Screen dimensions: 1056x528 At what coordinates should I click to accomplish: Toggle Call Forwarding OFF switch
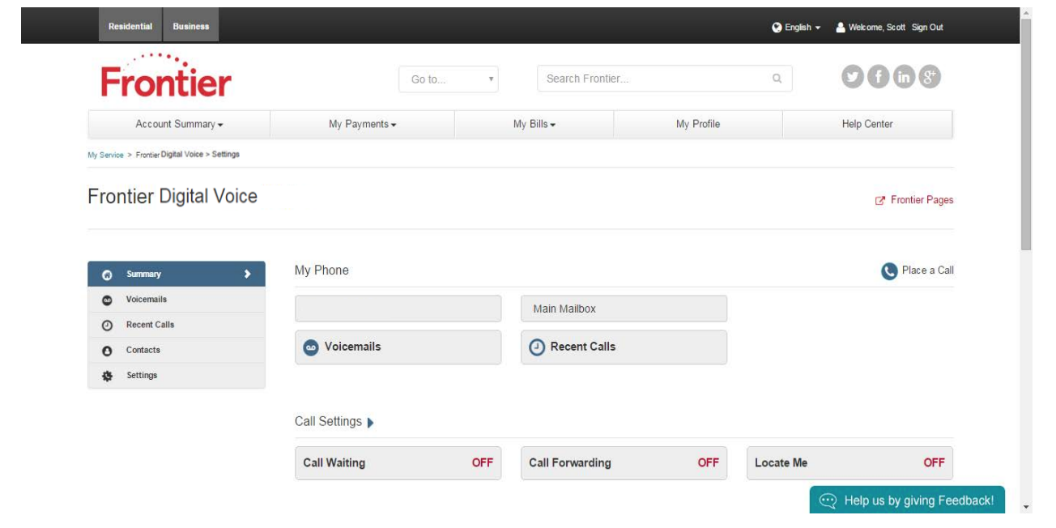(709, 463)
